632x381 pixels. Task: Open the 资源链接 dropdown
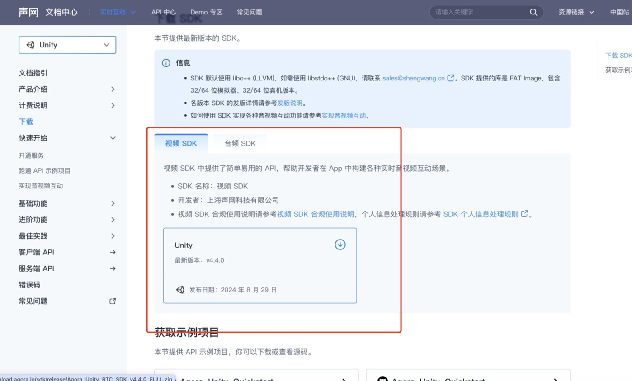tap(576, 12)
